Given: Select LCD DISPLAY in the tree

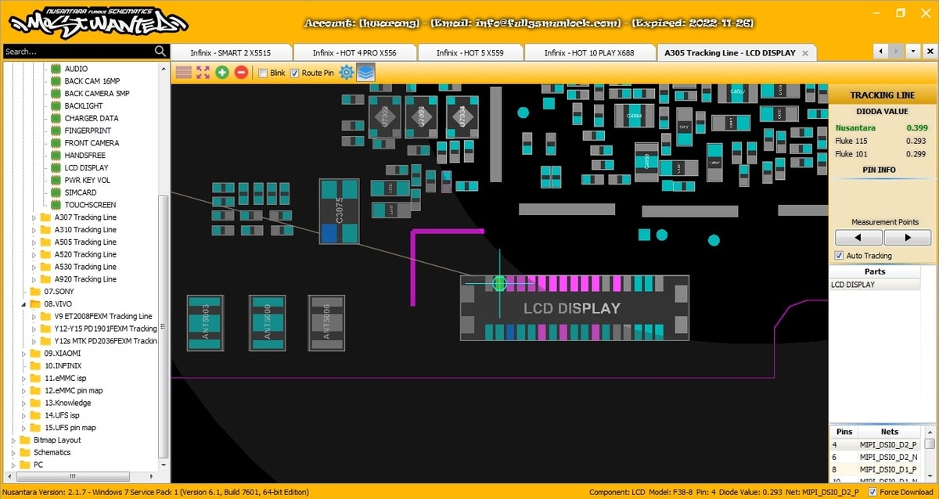Looking at the screenshot, I should 86,168.
